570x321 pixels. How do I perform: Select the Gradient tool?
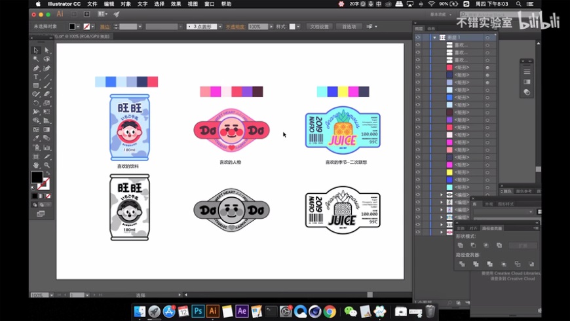pos(47,130)
